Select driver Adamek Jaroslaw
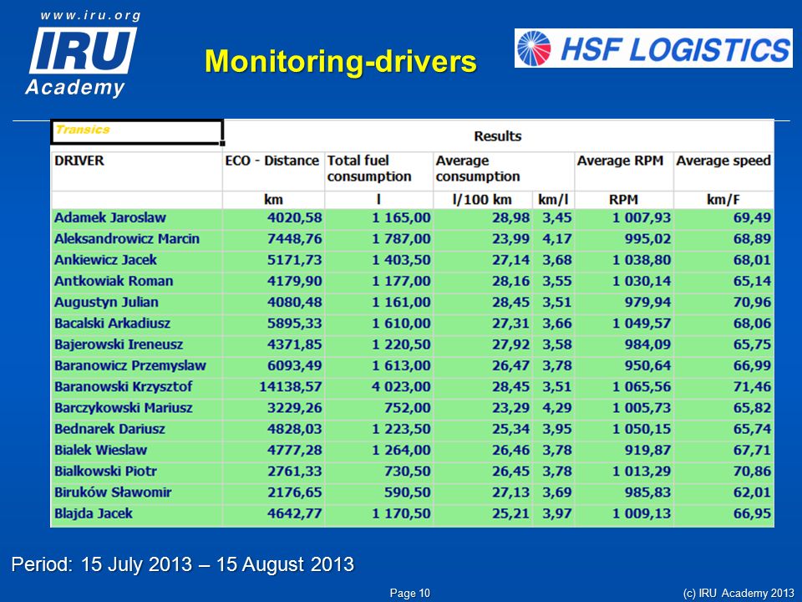This screenshot has width=802, height=602. click(110, 217)
